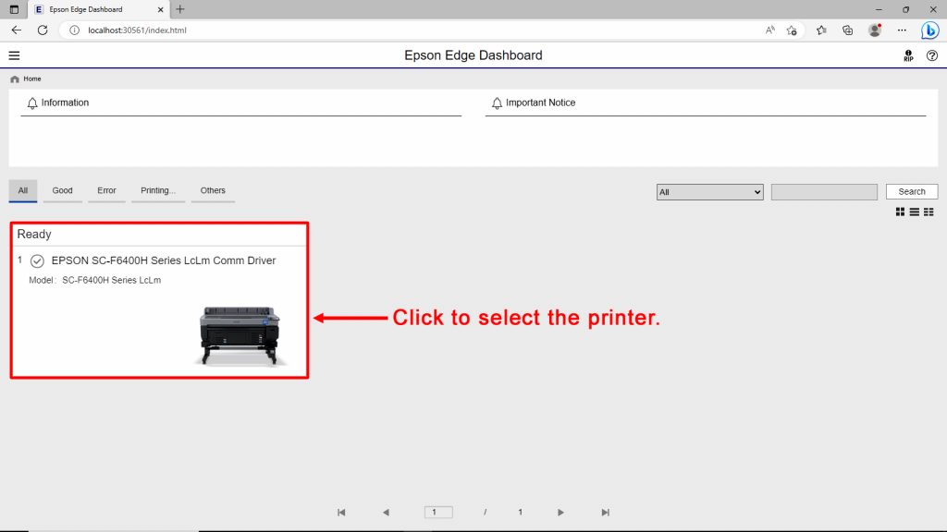947x532 pixels.
Task: Open a new browser tab
Action: coord(180,9)
